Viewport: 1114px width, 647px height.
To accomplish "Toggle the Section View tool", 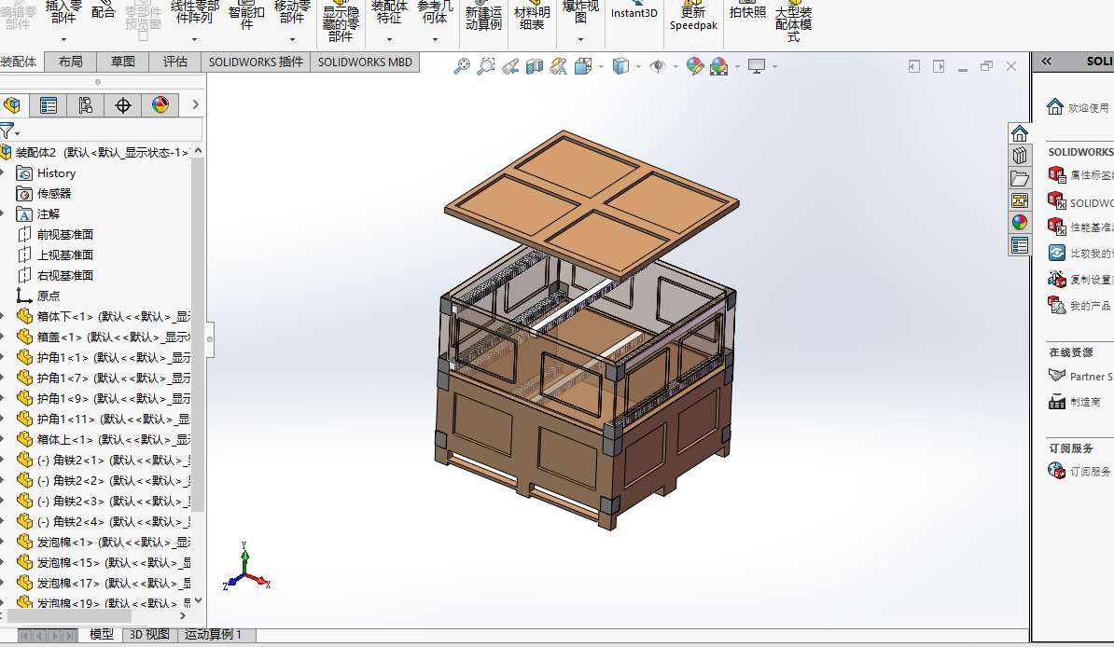I will tap(535, 66).
